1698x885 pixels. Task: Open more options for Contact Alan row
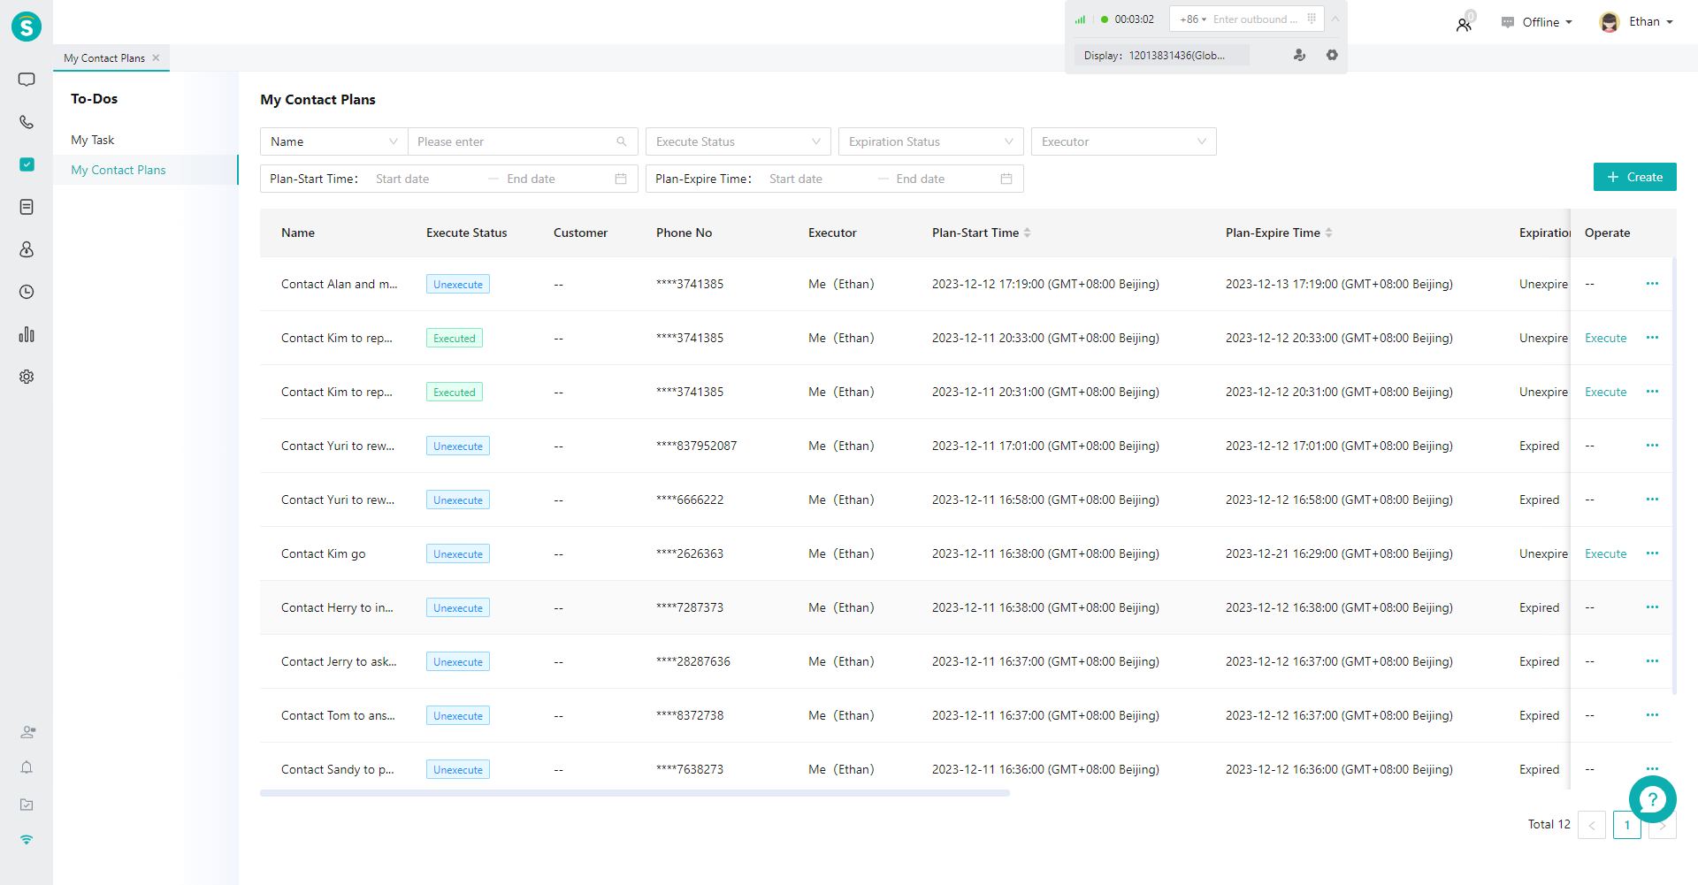coord(1652,284)
